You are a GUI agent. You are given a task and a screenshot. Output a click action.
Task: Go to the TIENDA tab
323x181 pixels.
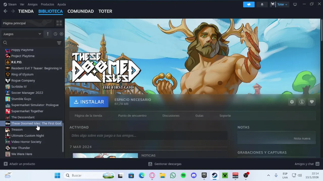click(x=26, y=11)
